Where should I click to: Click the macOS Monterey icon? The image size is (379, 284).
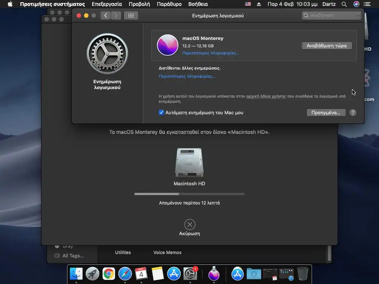(x=168, y=45)
